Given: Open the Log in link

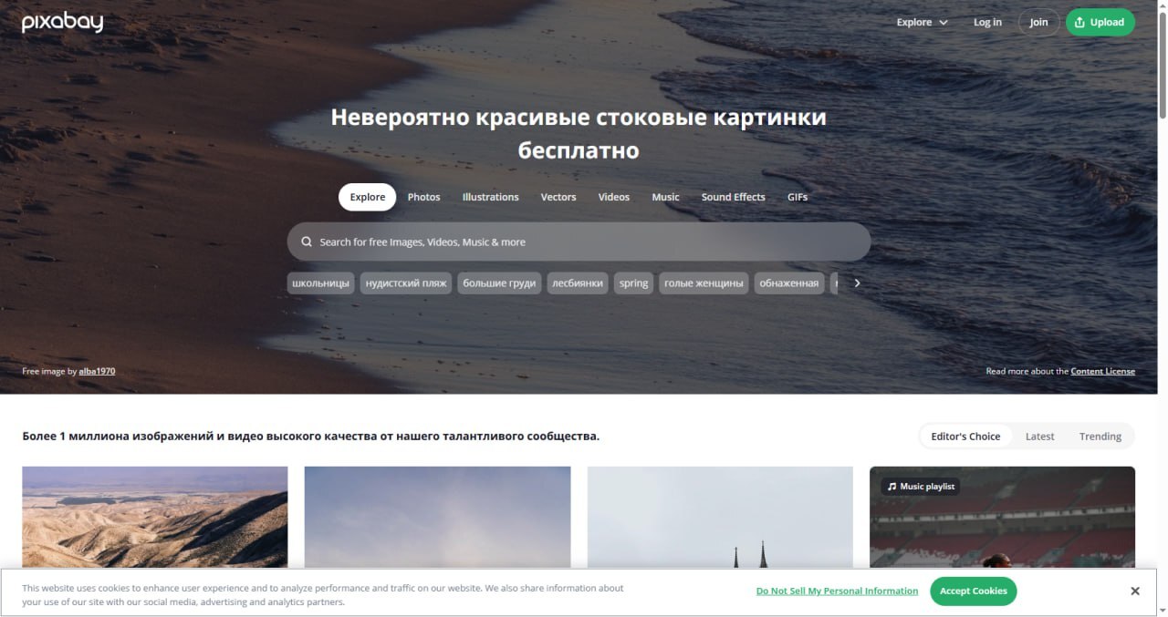Looking at the screenshot, I should tap(986, 23).
